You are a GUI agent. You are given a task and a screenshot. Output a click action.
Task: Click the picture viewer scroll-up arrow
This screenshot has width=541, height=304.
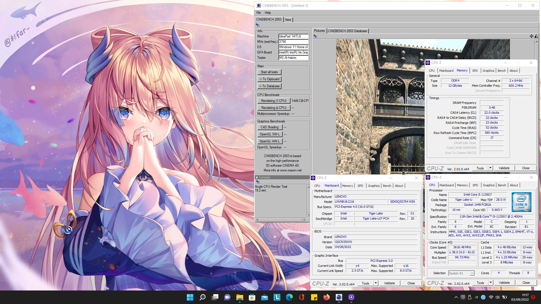[536, 41]
